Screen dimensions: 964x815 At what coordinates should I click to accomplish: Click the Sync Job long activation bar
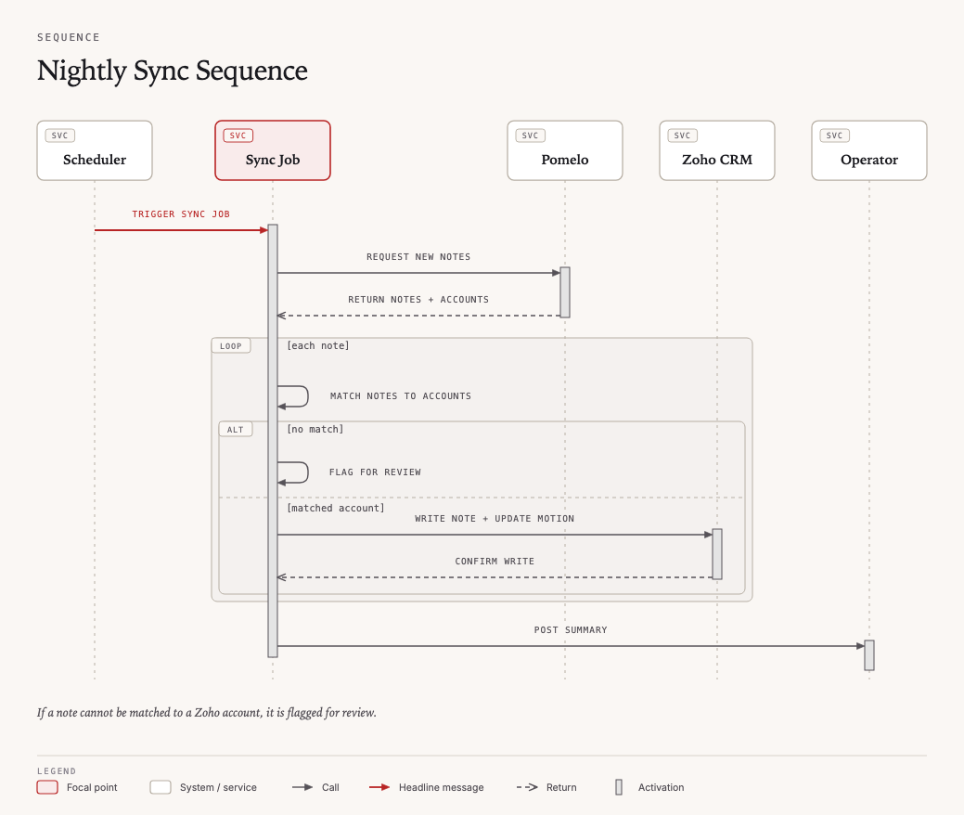pos(273,440)
